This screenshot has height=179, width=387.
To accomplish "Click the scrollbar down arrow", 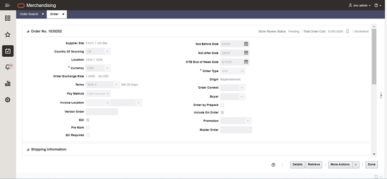I will [x=374, y=154].
